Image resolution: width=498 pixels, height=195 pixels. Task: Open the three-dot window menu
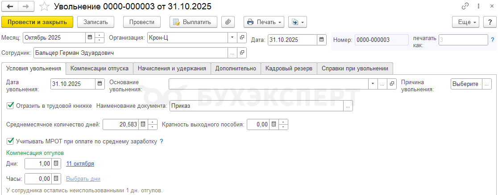coord(478,6)
